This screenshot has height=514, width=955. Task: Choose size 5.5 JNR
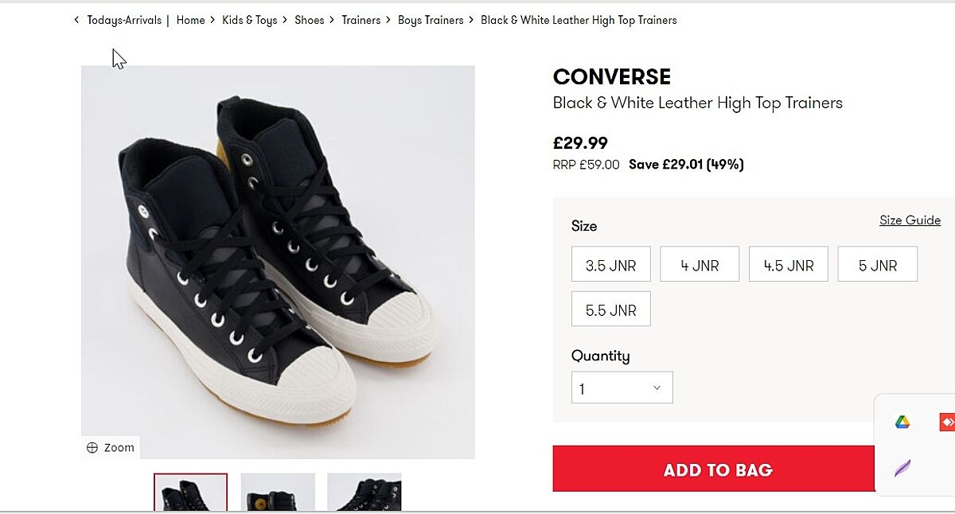coord(610,309)
